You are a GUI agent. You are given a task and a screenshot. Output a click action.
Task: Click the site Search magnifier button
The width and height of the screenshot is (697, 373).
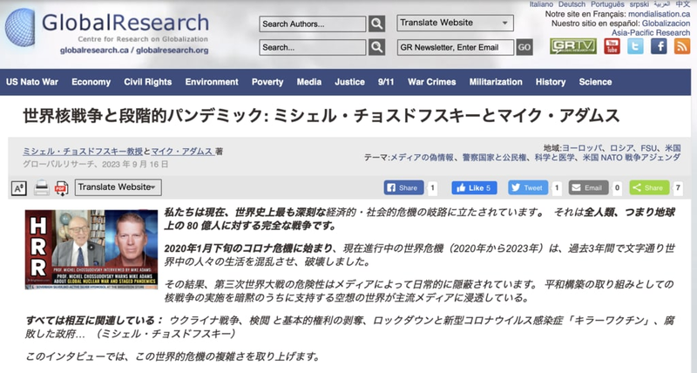tap(376, 47)
